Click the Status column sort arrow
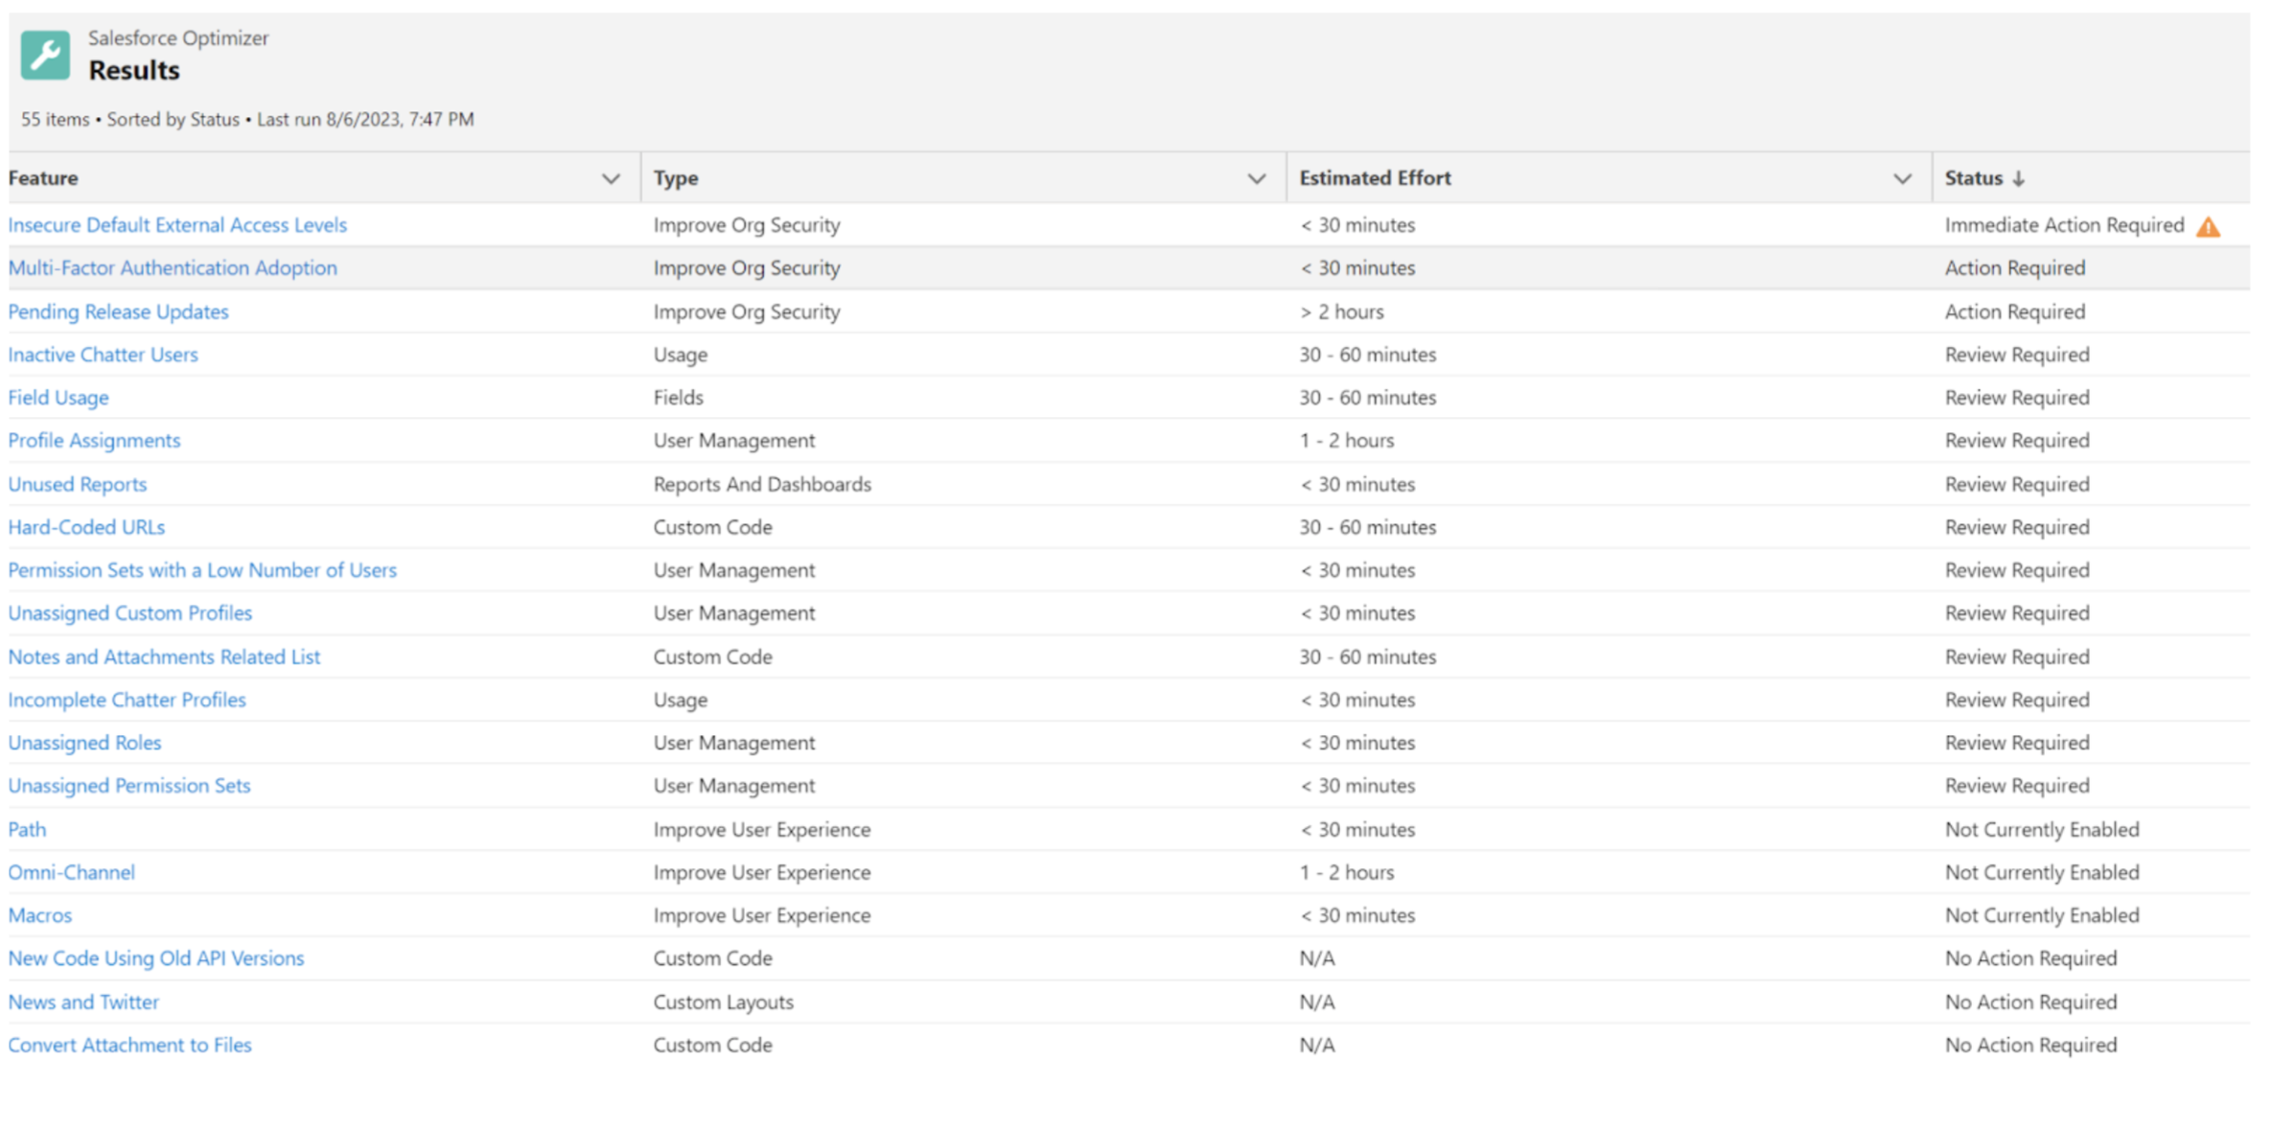The height and width of the screenshot is (1129, 2272). (2018, 178)
